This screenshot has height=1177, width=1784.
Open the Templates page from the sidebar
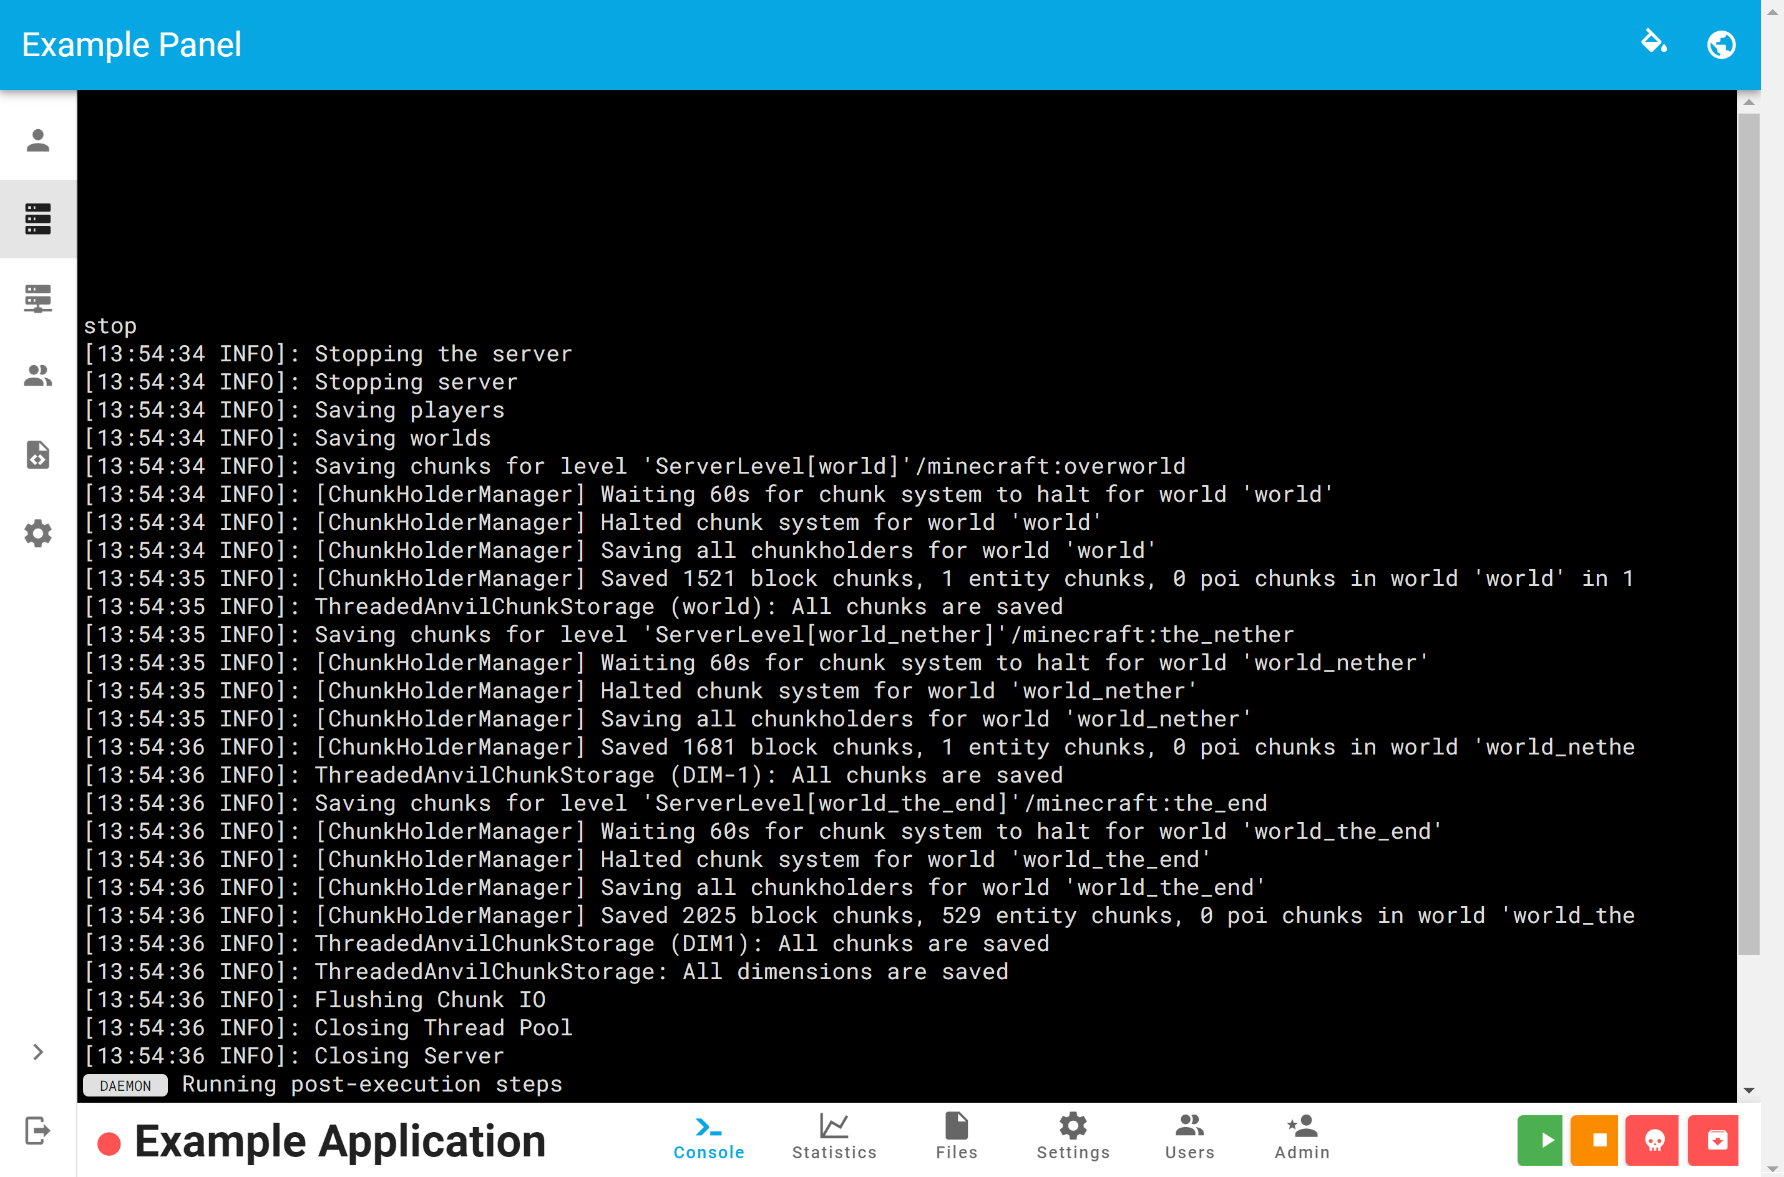pos(37,455)
